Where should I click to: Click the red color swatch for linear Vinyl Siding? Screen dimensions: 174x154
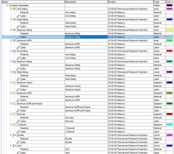pos(169,51)
